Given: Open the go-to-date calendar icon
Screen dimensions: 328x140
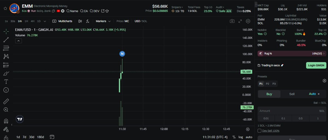Looking at the screenshot, I should coord(52,137).
